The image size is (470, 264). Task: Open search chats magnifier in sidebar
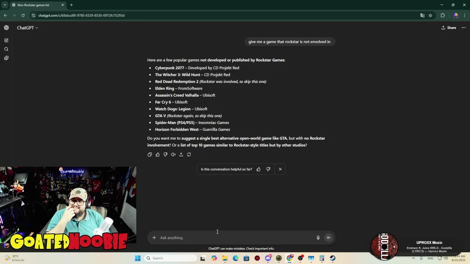coord(6,49)
